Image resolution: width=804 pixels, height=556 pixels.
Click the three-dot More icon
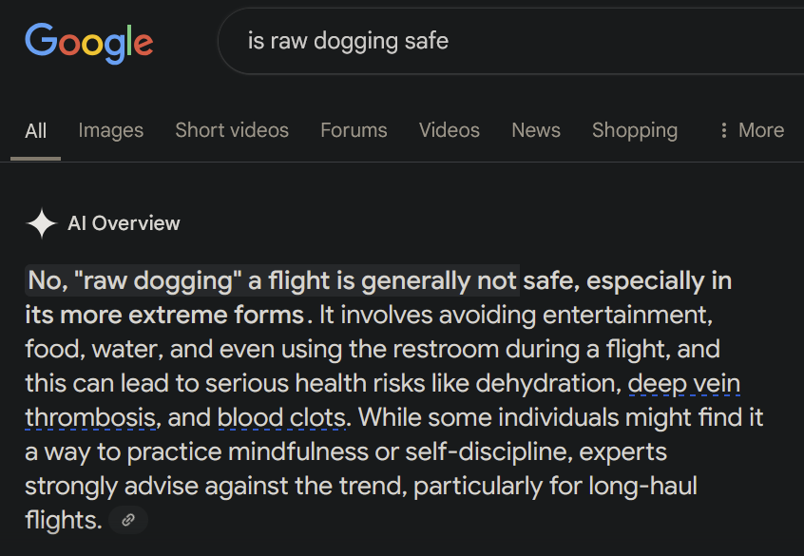click(723, 130)
